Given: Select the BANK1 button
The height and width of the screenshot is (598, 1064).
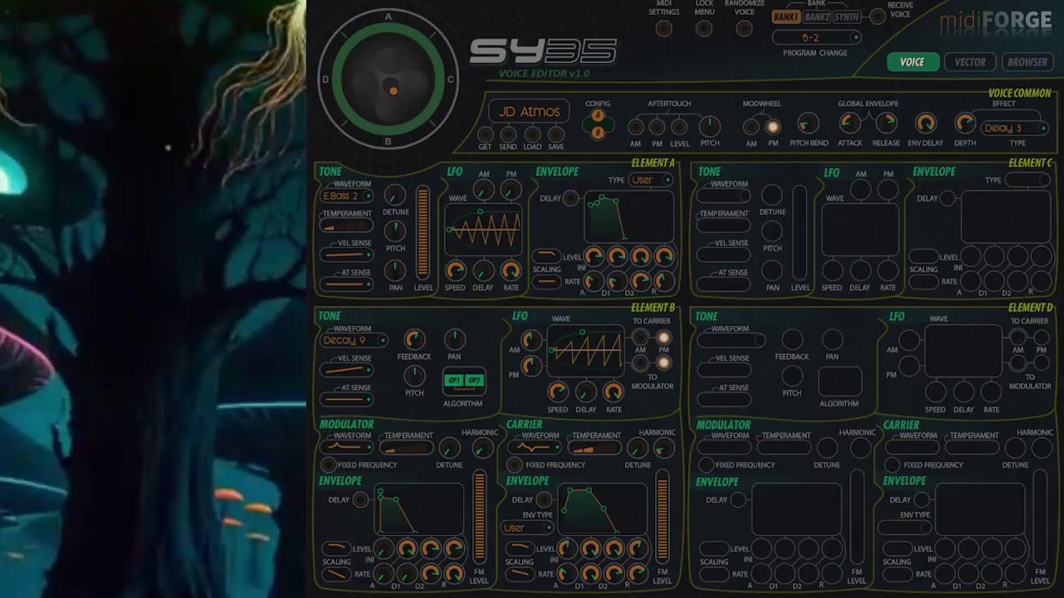Looking at the screenshot, I should pyautogui.click(x=786, y=17).
